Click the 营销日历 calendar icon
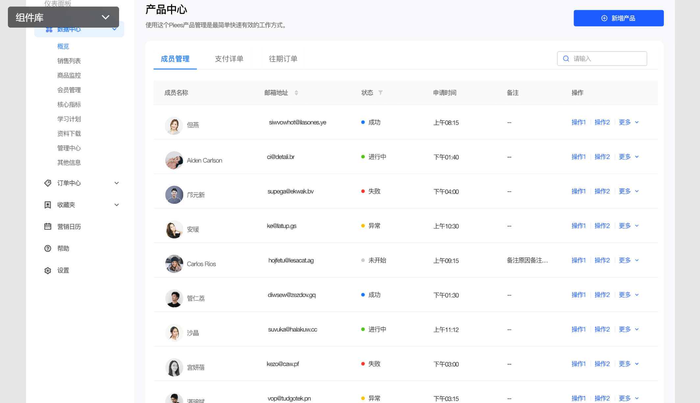700x403 pixels. 48,226
